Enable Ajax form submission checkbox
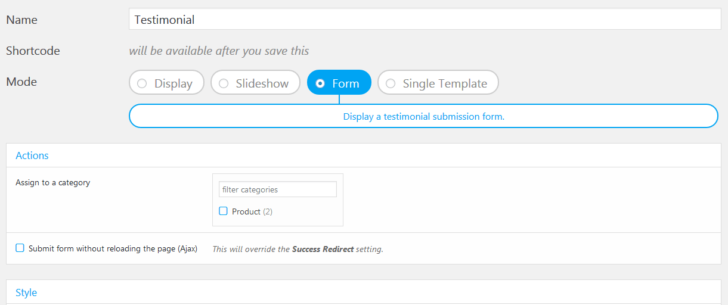728x305 pixels. (20, 248)
